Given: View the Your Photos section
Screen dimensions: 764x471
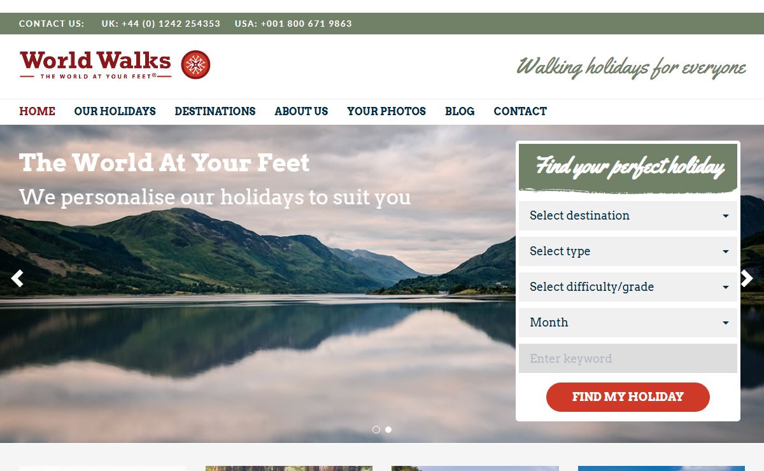Looking at the screenshot, I should click(386, 111).
